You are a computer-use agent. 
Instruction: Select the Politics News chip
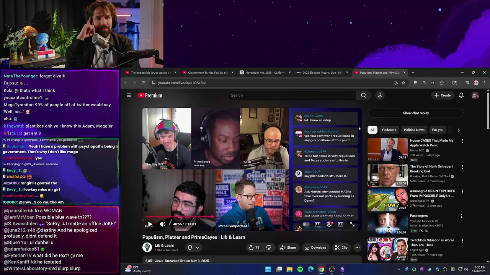pyautogui.click(x=414, y=130)
